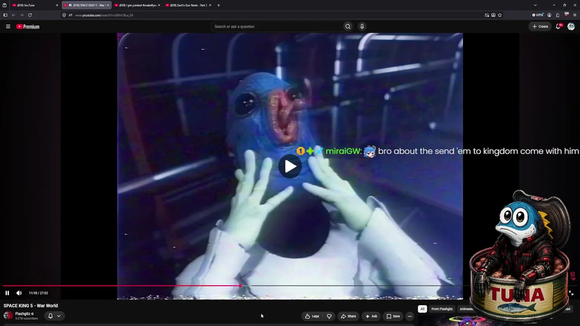Image resolution: width=580 pixels, height=326 pixels.
Task: Click the Create button
Action: click(540, 27)
